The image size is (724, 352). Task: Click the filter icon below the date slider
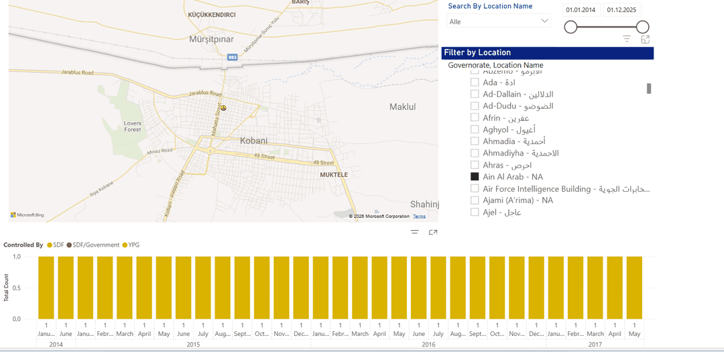627,40
